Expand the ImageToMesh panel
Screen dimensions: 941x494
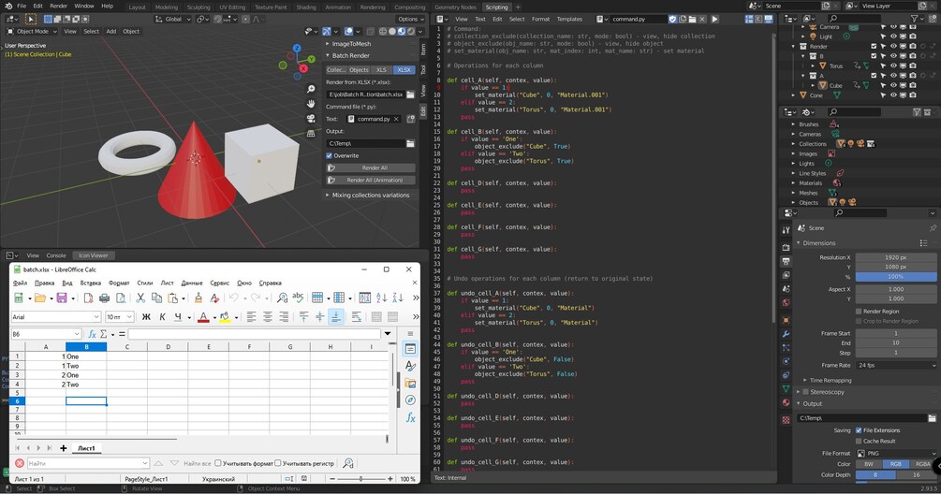pyautogui.click(x=328, y=44)
